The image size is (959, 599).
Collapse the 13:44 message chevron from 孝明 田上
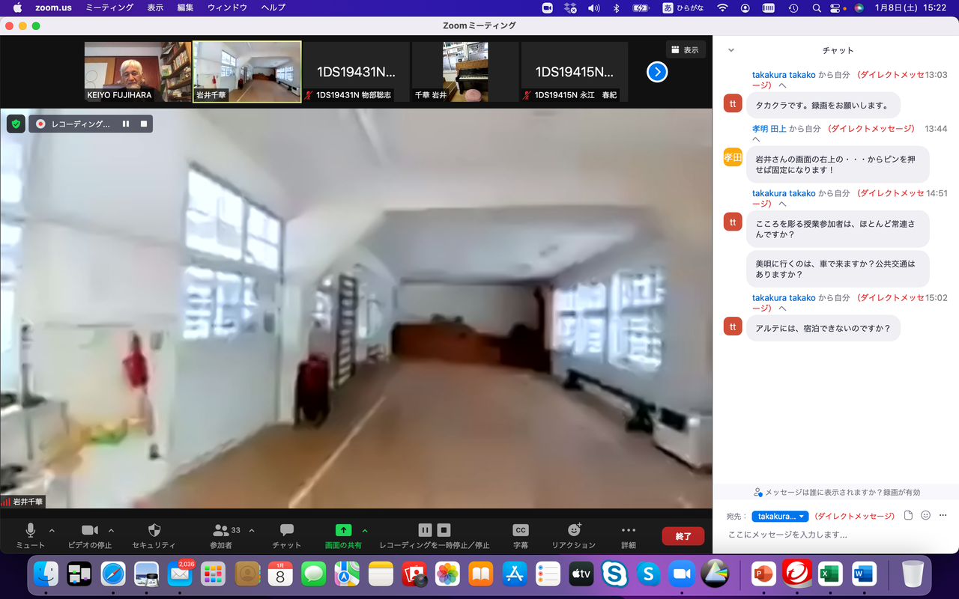tap(756, 139)
